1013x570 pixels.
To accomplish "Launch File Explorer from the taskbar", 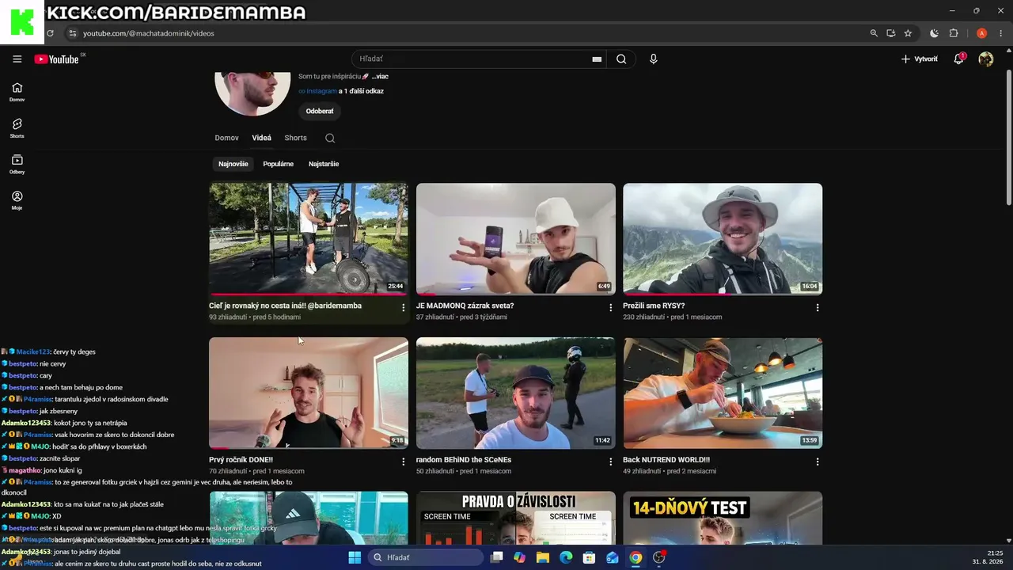I will [543, 557].
